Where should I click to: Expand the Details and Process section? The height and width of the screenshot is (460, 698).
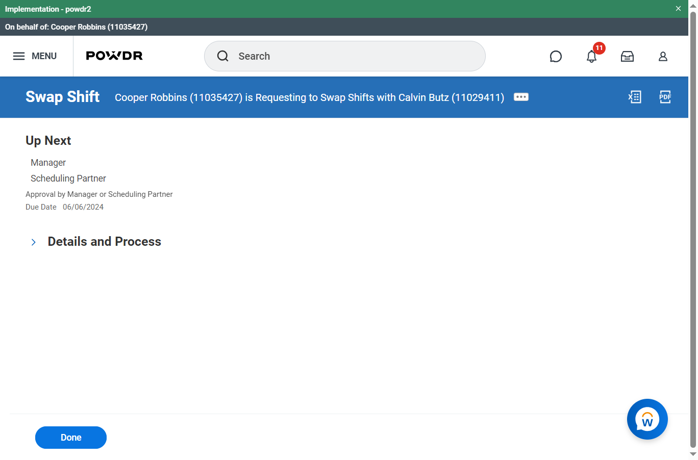pos(34,242)
